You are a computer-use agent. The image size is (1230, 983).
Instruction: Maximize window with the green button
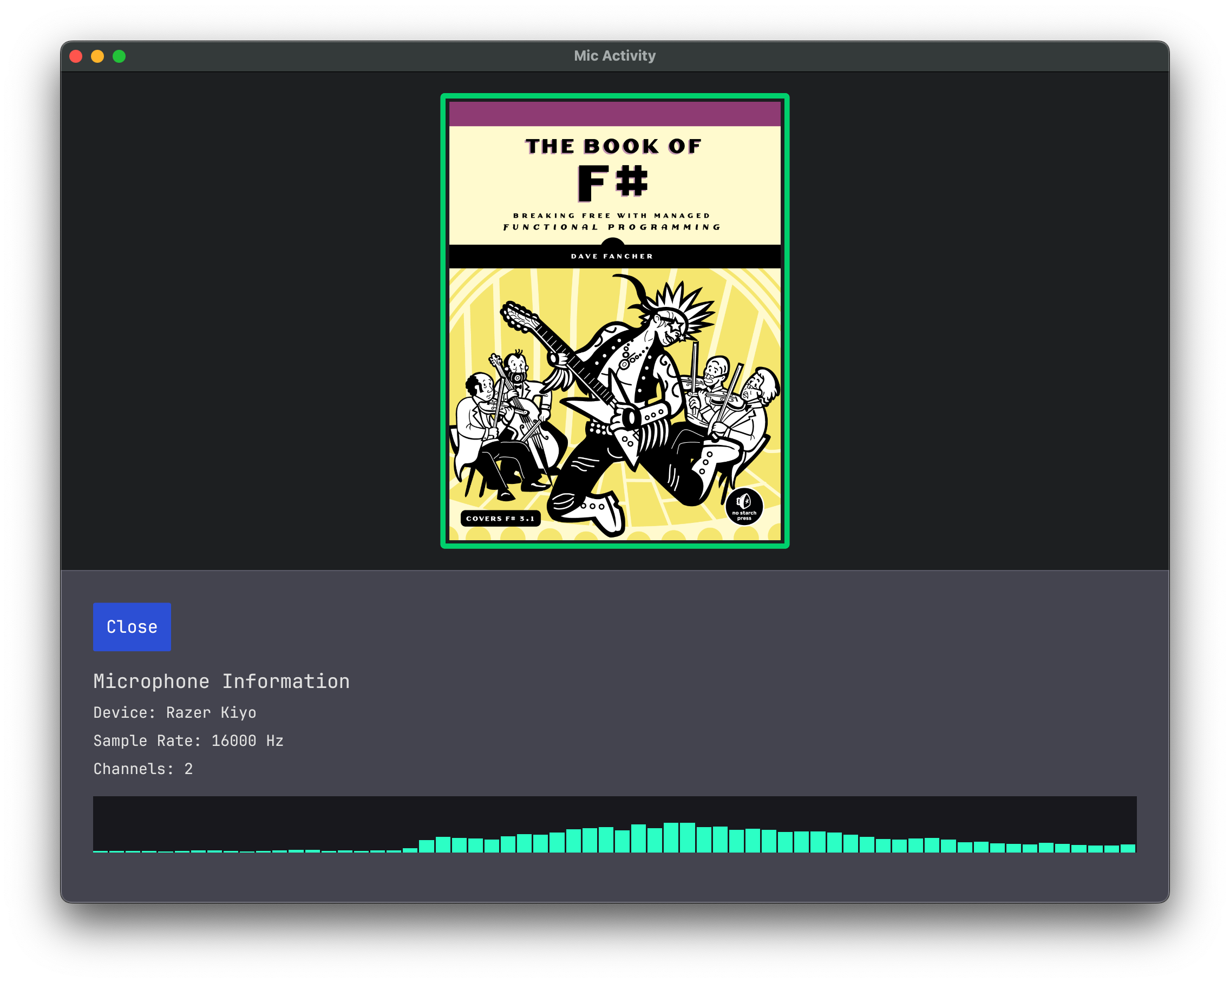click(119, 56)
